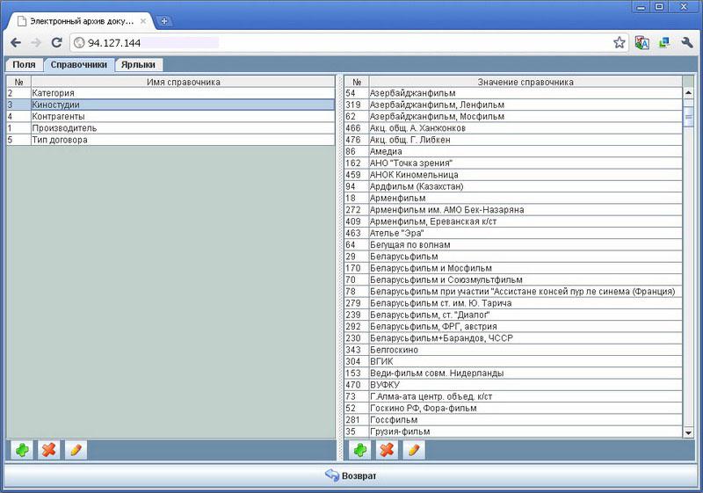Select the Киностудии row
This screenshot has height=493, width=703.
pyautogui.click(x=170, y=105)
